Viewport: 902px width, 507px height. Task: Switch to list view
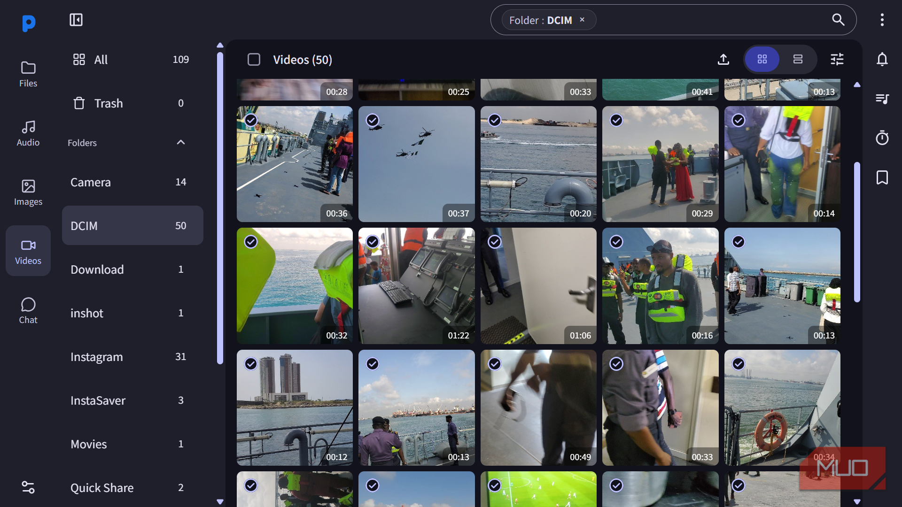pos(798,59)
